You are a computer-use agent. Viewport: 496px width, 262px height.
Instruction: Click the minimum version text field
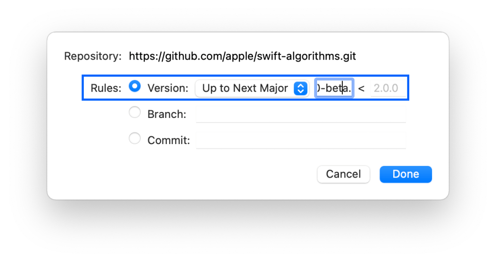pyautogui.click(x=334, y=88)
